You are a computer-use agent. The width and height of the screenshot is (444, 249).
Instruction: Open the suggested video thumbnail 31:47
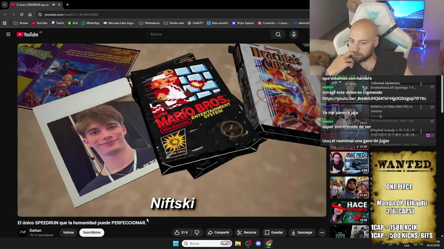[x=349, y=187]
